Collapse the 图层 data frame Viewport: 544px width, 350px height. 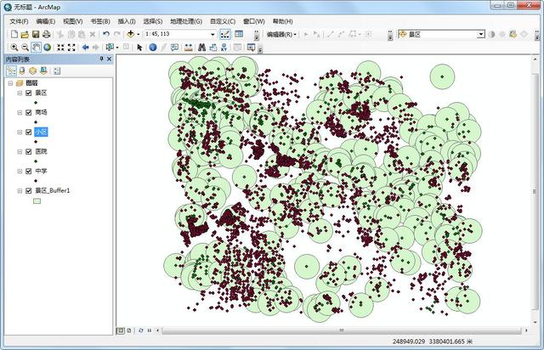point(10,83)
